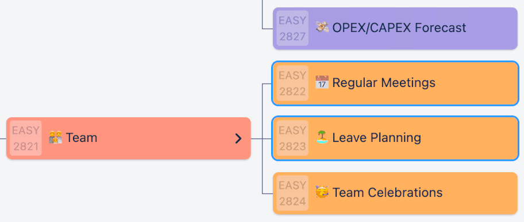The width and height of the screenshot is (524, 222).
Task: Open issue key EASY 2821 badge
Action: 26,138
